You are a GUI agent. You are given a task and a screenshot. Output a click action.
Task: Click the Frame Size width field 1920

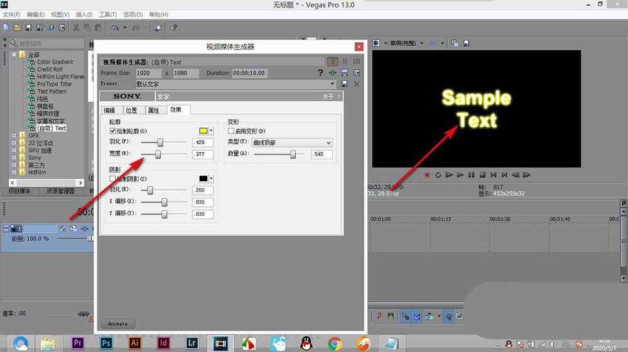pyautogui.click(x=149, y=73)
